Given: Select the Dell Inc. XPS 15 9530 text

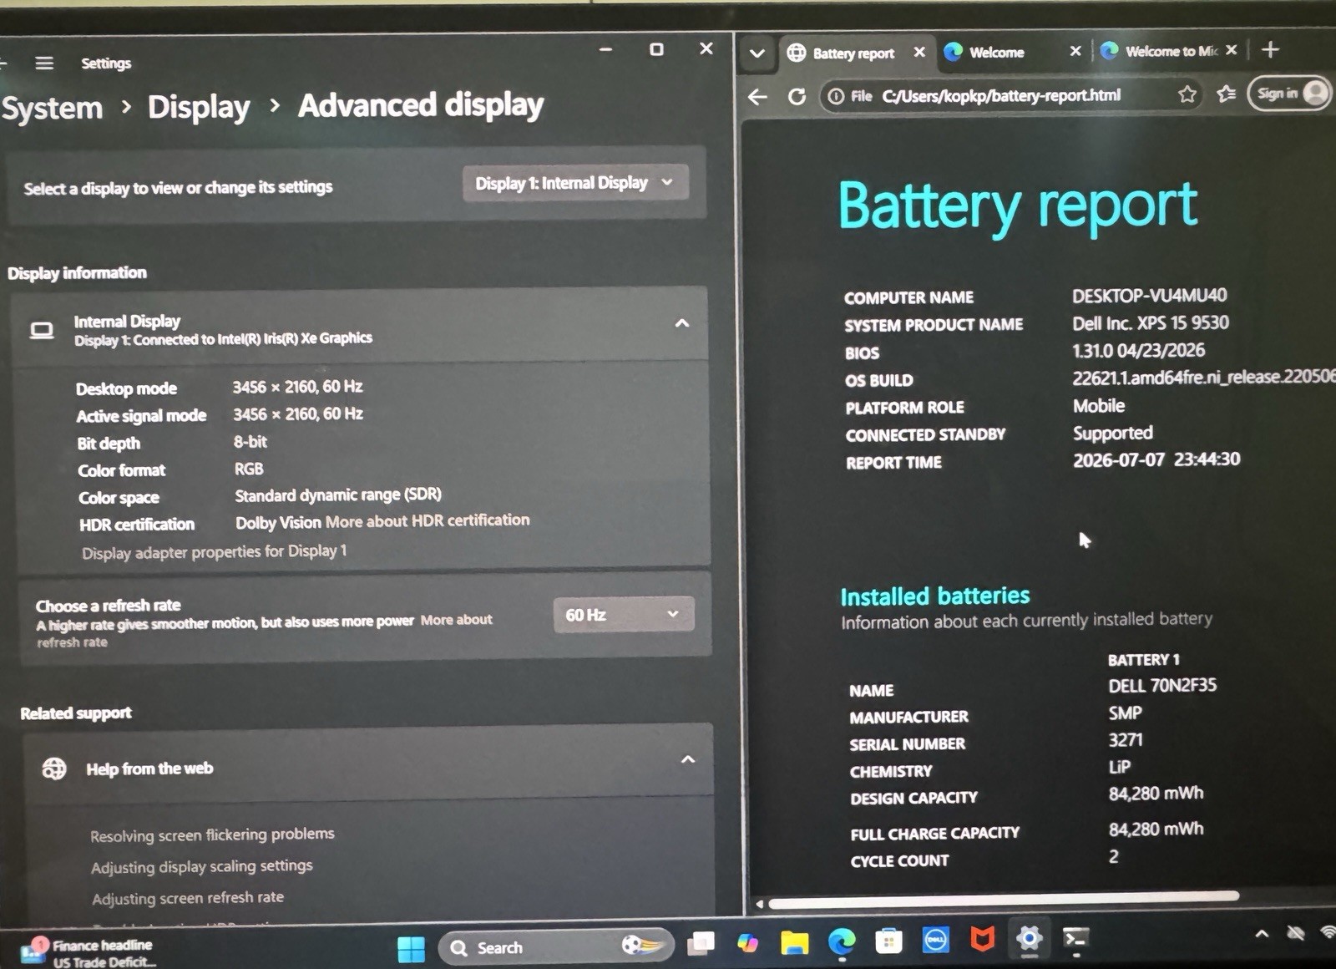Looking at the screenshot, I should click(1150, 322).
